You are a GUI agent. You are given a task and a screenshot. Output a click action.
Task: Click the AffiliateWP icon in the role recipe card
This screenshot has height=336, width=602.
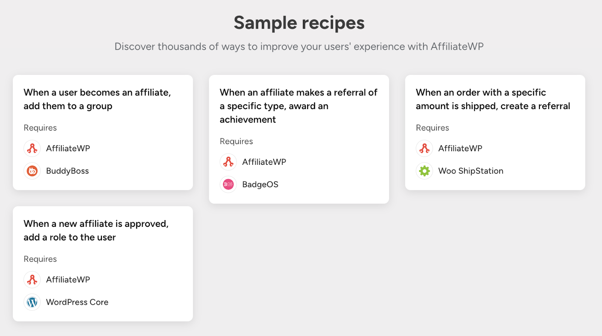click(x=32, y=280)
